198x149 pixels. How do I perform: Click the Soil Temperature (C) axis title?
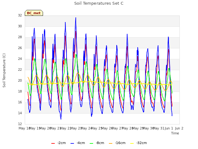point(4,70)
